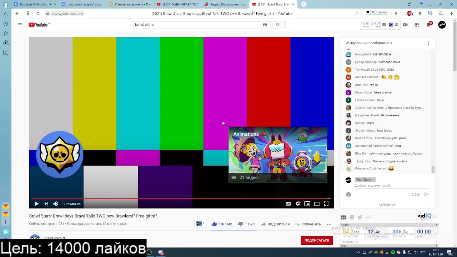Image resolution: width=457 pixels, height=257 pixels.
Task: Collapse the ОБЗОР section in vidIQ
Action: click(x=389, y=225)
